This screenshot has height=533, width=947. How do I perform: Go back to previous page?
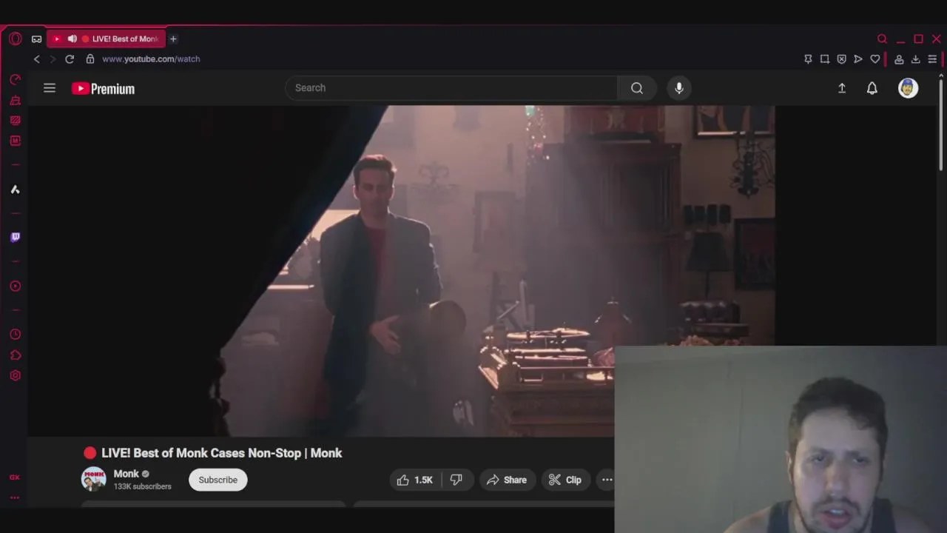[37, 59]
